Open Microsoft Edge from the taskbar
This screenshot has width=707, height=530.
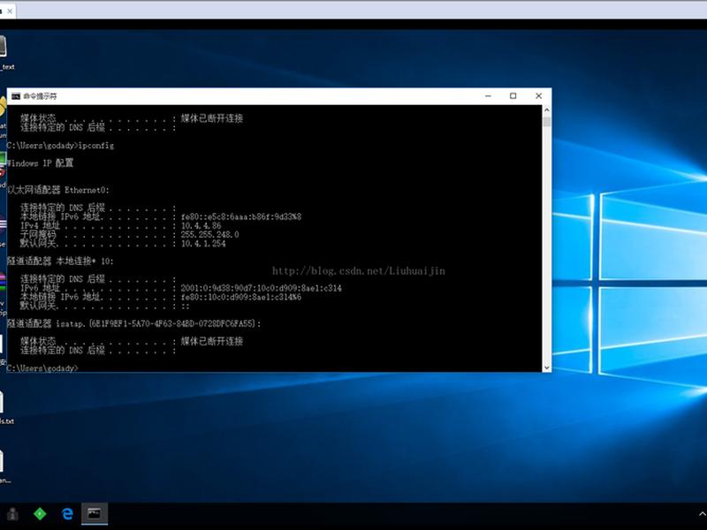pyautogui.click(x=68, y=513)
